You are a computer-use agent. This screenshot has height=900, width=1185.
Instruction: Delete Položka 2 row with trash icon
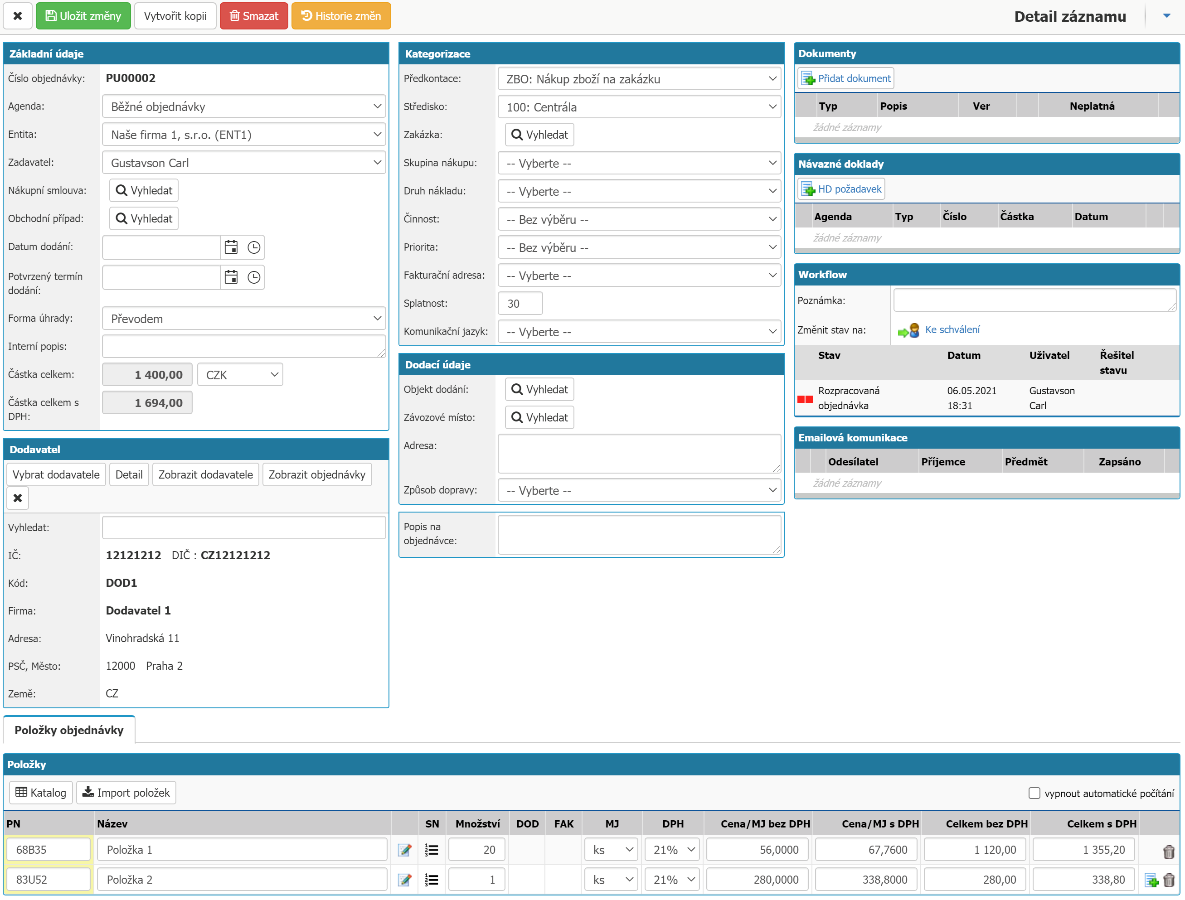tap(1169, 880)
